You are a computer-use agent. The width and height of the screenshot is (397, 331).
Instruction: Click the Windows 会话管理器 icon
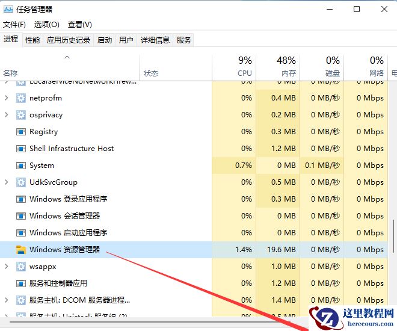[21, 216]
